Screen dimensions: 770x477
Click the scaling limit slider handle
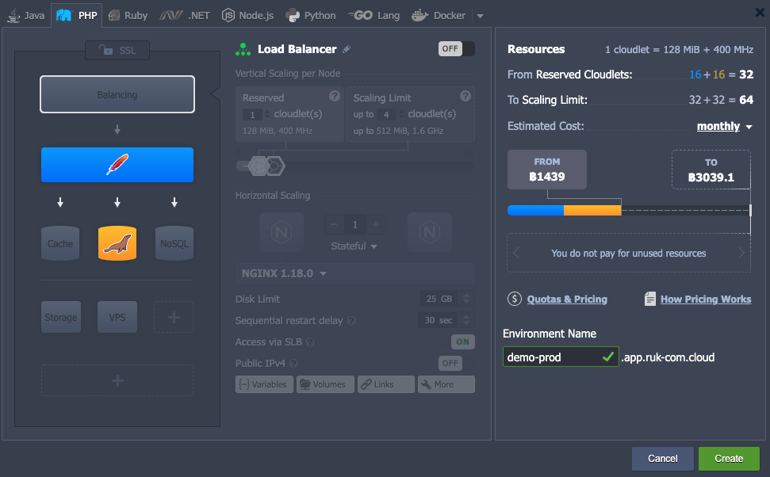pyautogui.click(x=275, y=166)
